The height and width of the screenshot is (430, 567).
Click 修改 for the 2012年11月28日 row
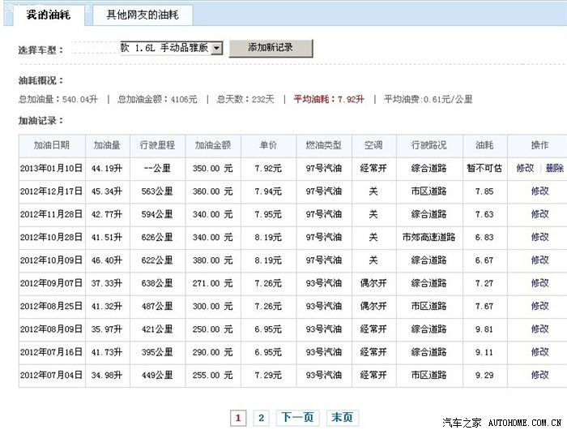[540, 214]
